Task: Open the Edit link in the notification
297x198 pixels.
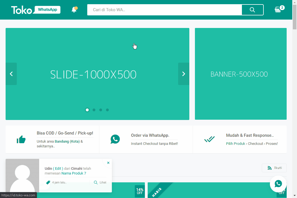Action: point(58,168)
